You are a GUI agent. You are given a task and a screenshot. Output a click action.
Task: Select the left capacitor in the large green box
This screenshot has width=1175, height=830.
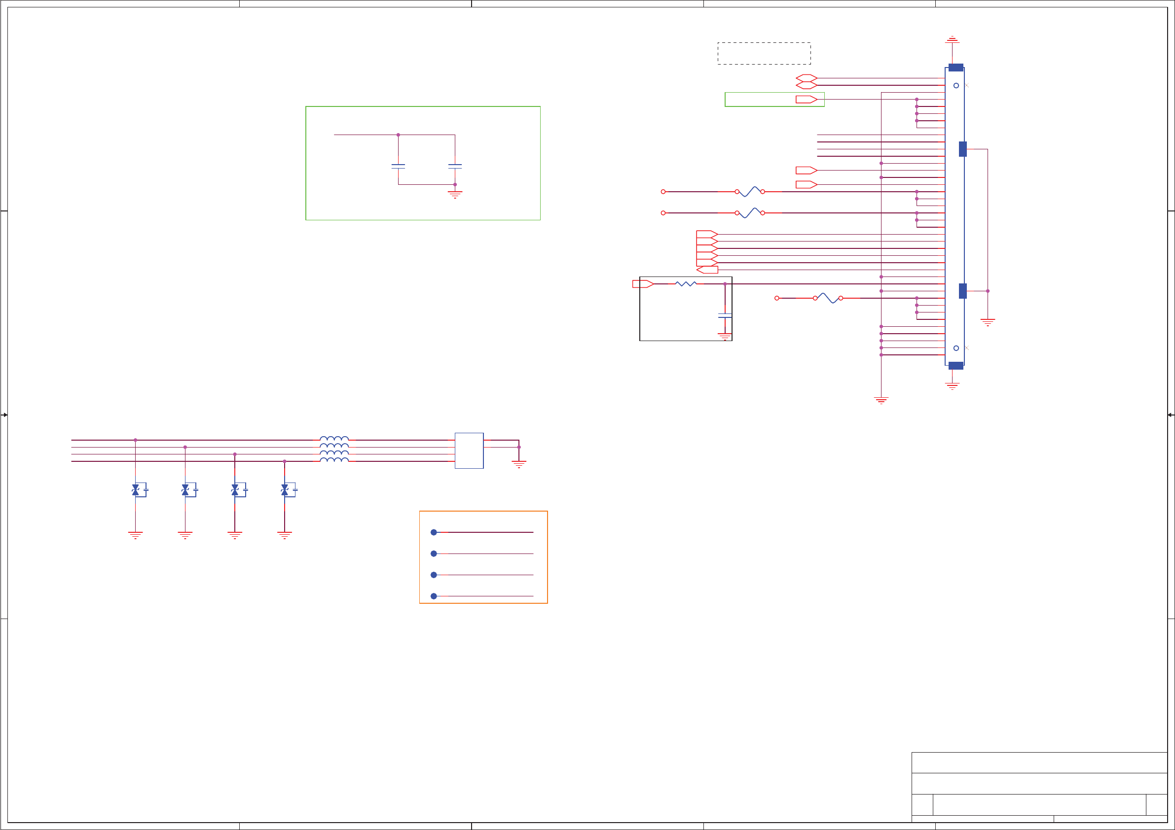point(398,166)
